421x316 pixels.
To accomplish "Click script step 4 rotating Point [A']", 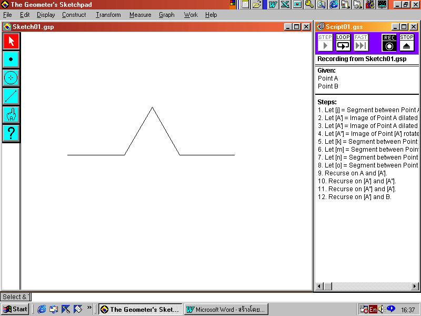I will [x=368, y=134].
